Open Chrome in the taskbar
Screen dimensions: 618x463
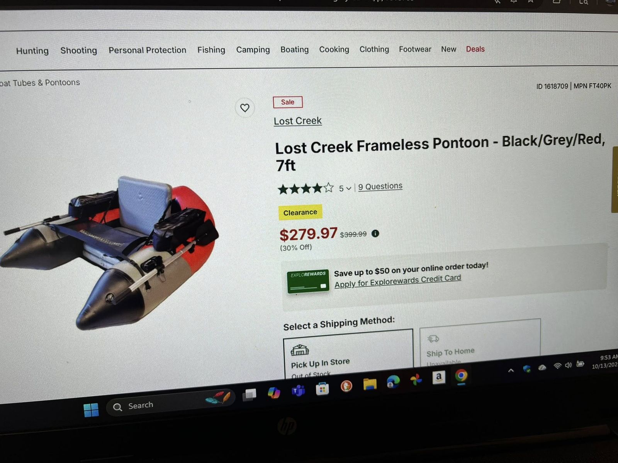point(461,375)
